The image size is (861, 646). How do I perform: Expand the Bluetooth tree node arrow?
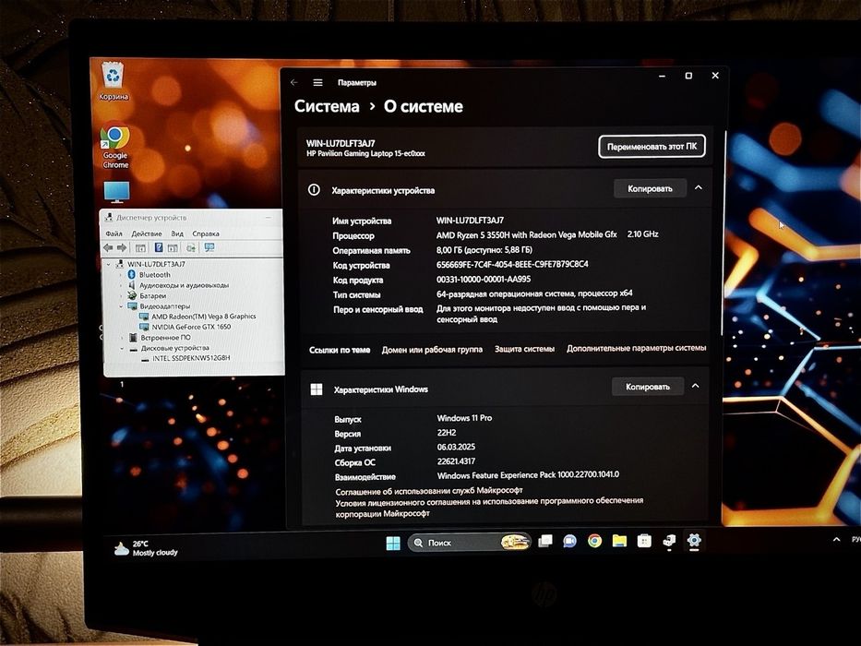[122, 275]
